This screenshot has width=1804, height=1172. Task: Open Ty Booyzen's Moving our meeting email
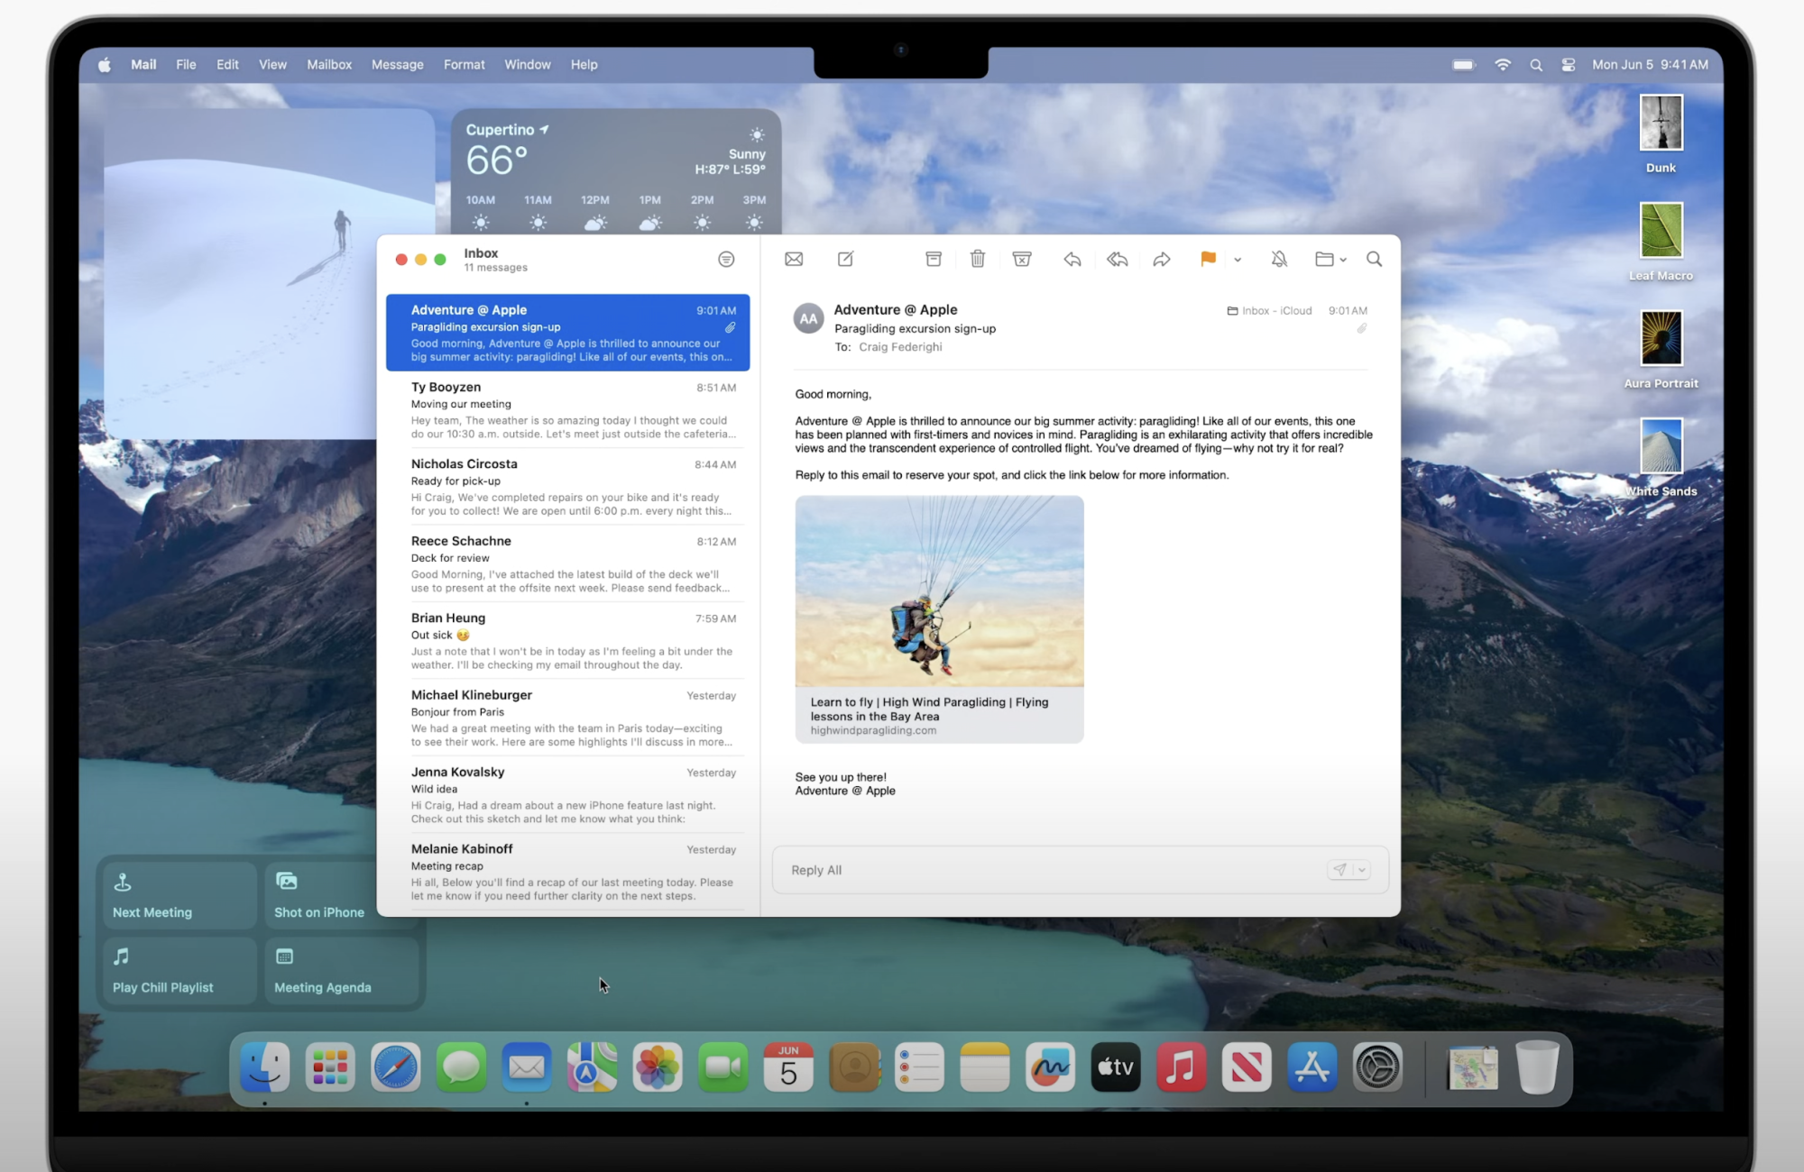[x=568, y=410]
